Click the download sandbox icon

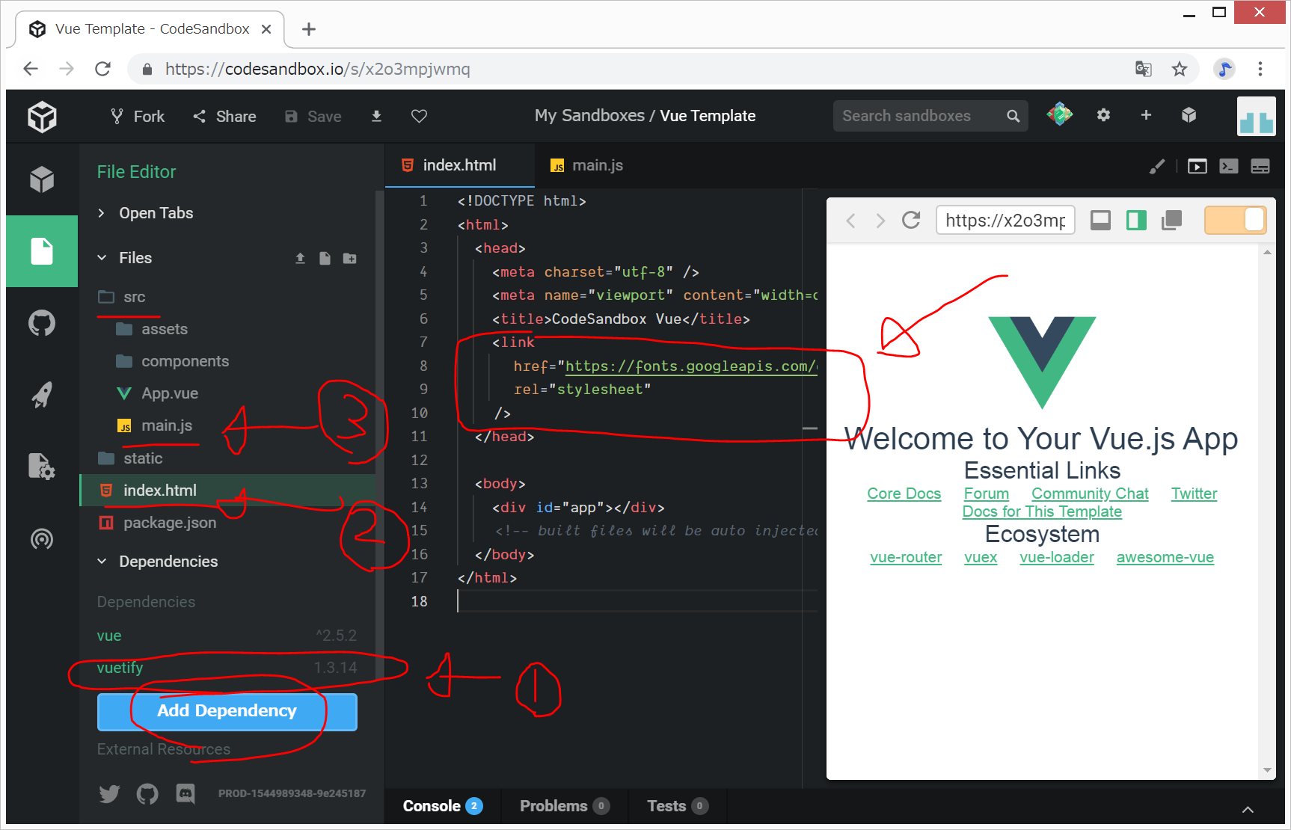point(376,116)
